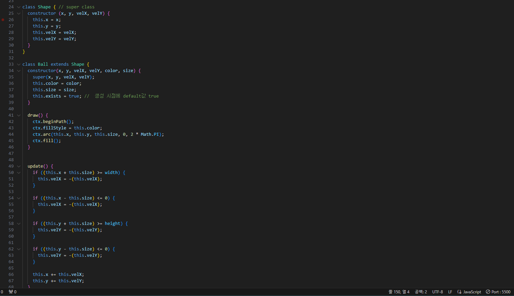Click the breakpoint dot on line 26

[x=3, y=20]
